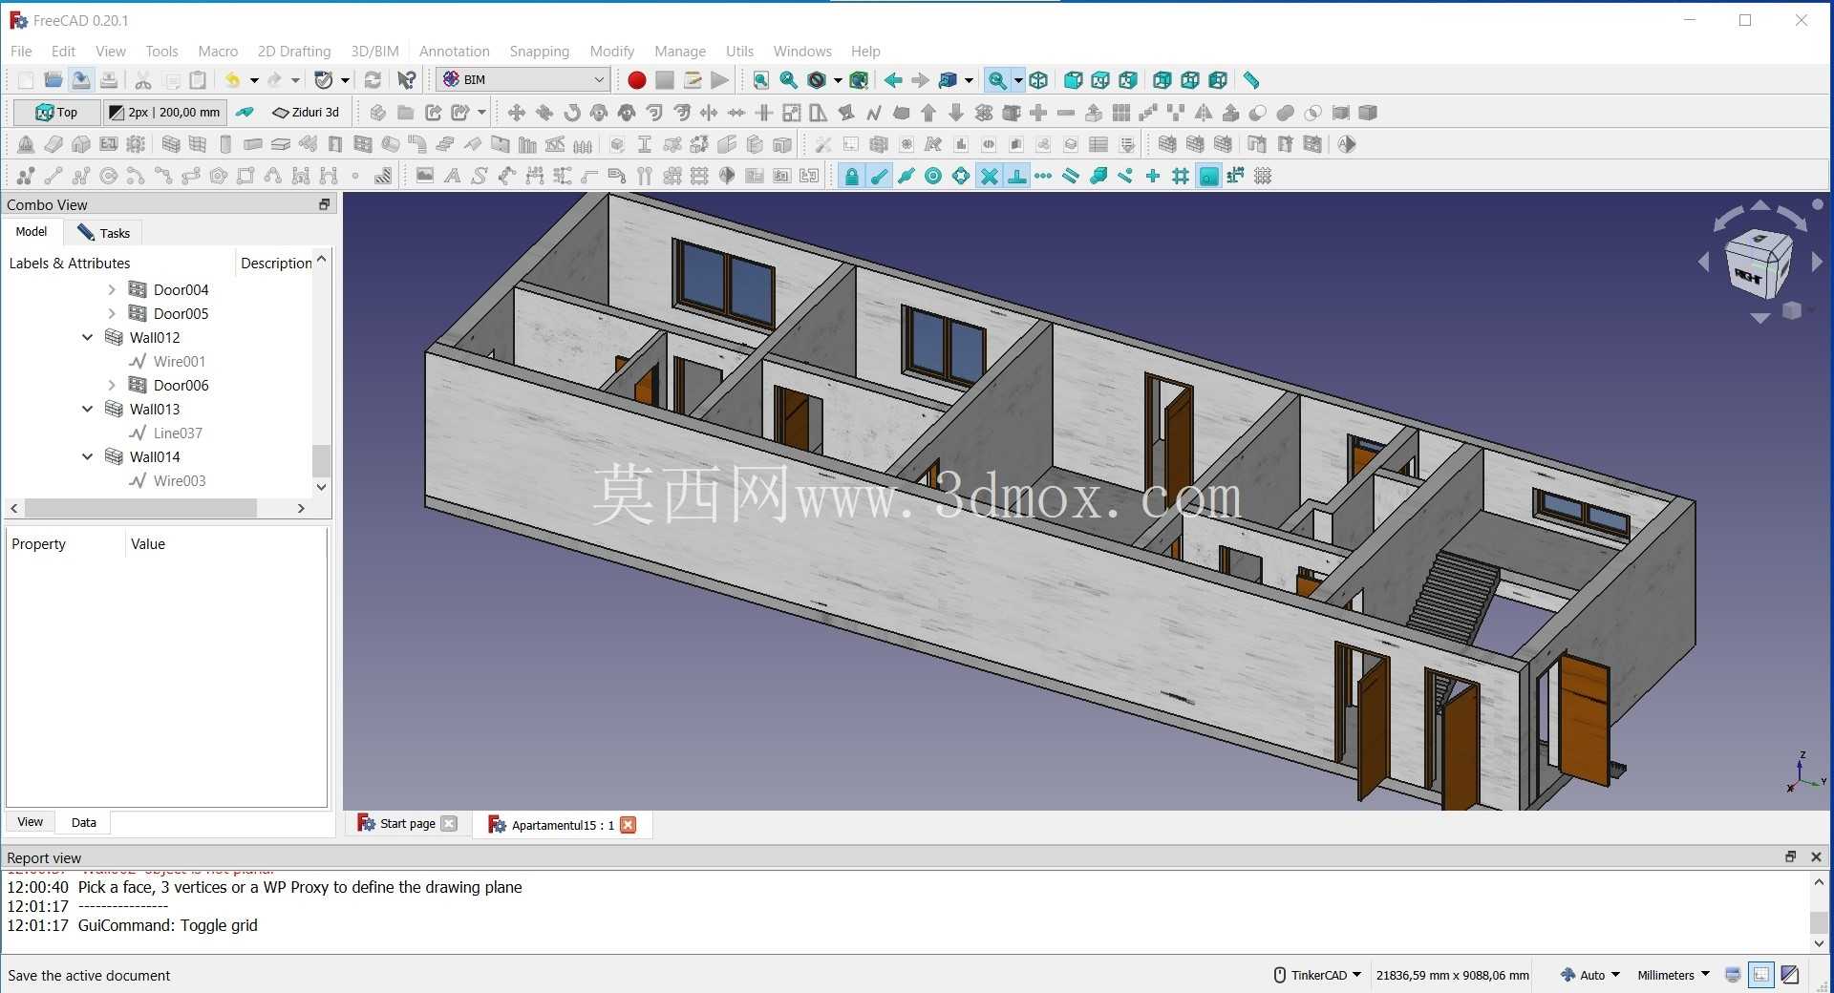Click the Undo arrow icon
This screenshot has height=993, width=1834.
click(x=232, y=80)
